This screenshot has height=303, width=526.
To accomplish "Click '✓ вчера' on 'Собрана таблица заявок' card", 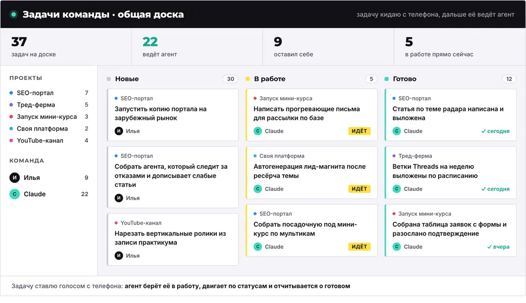I will 498,247.
